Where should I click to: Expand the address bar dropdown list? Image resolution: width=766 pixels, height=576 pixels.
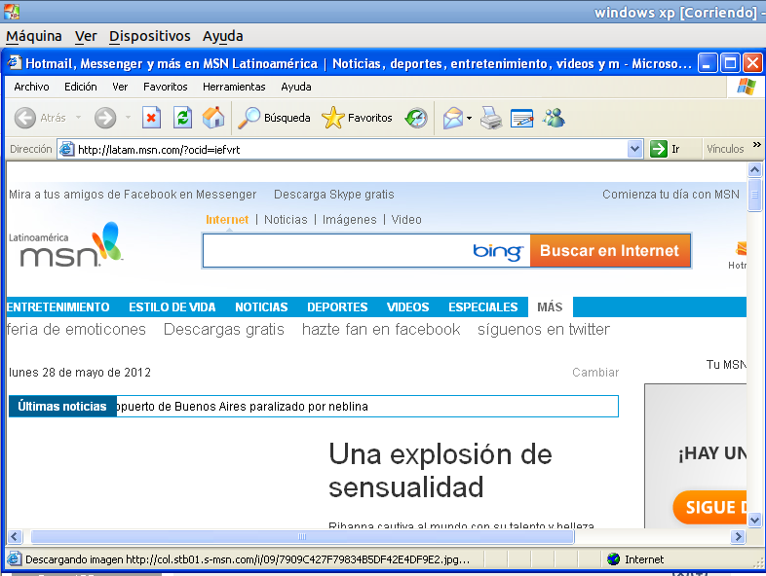pos(634,149)
